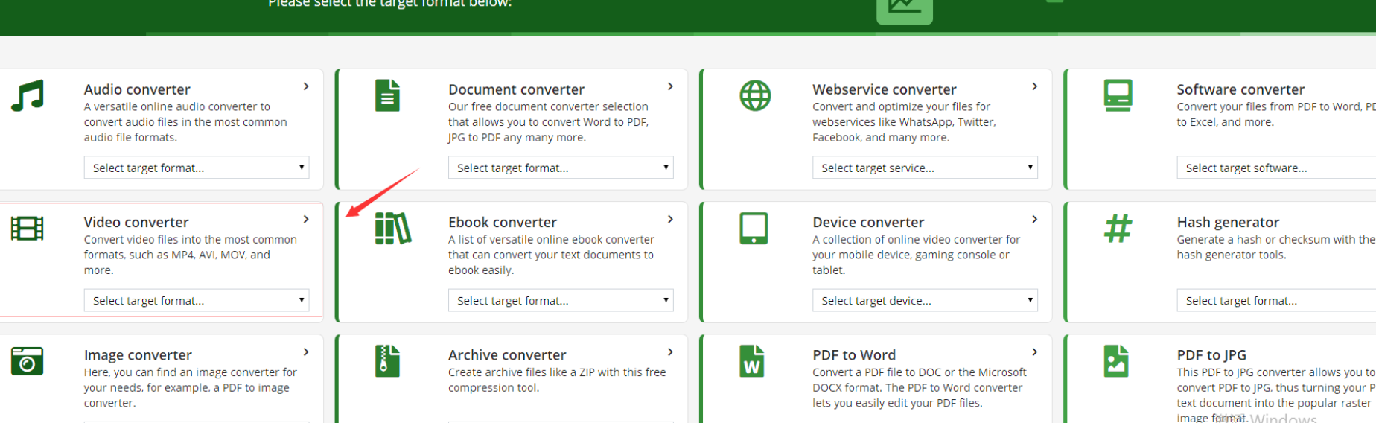
Task: Click the chevron next to Archive converter
Action: (670, 352)
